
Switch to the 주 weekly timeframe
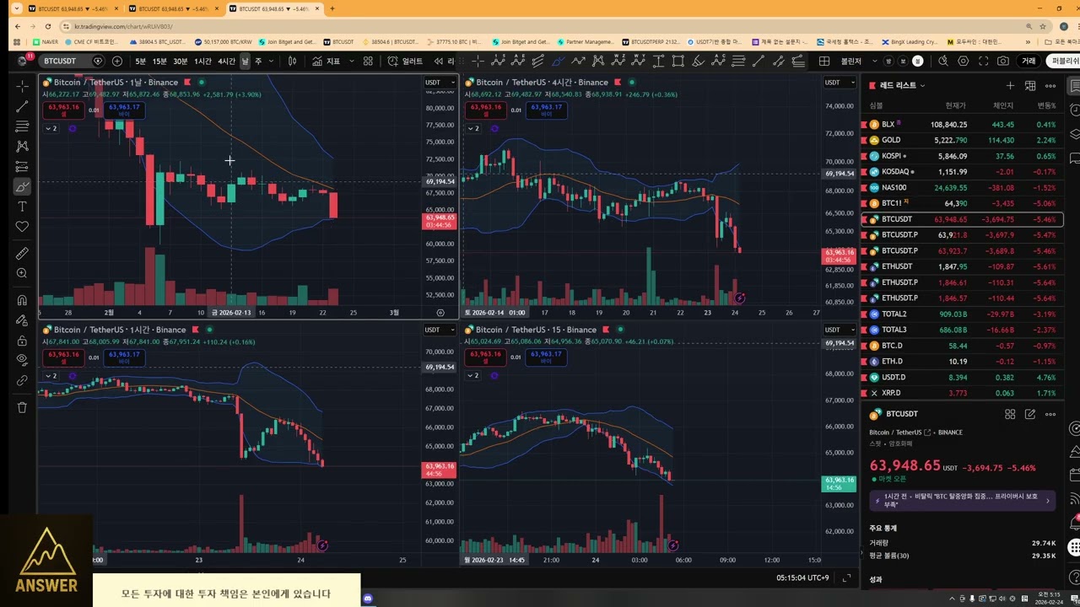point(258,61)
